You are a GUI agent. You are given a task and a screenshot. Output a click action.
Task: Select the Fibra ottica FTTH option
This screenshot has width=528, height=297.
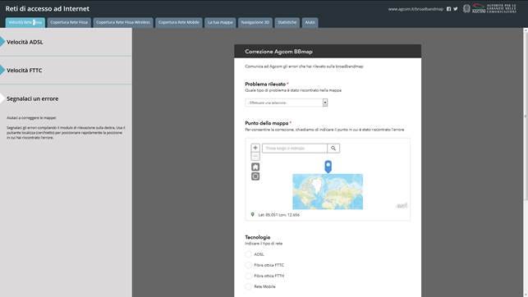click(249, 276)
